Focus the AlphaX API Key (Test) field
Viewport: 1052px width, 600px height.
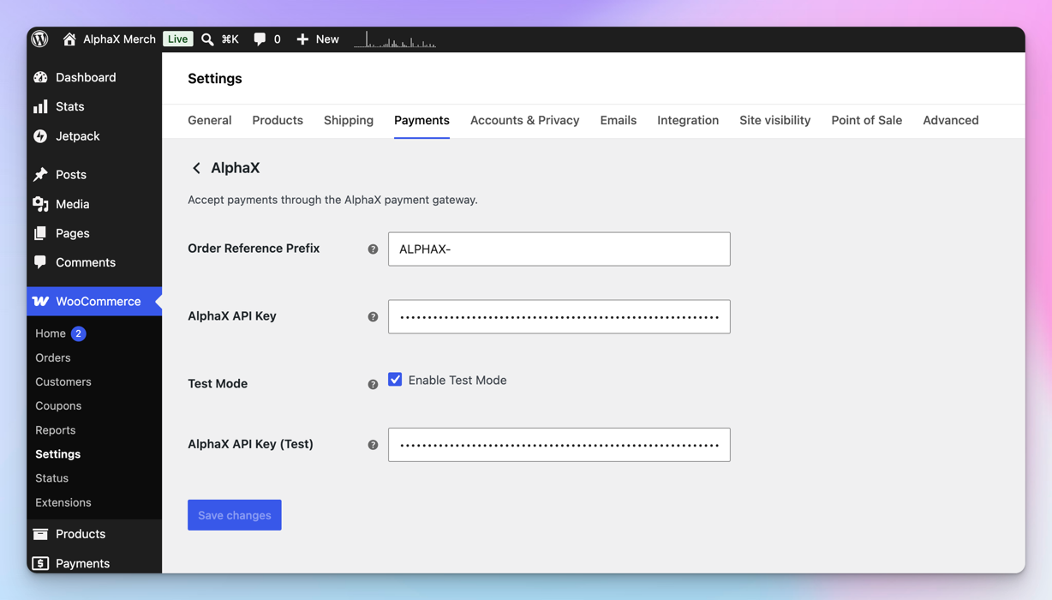point(559,445)
